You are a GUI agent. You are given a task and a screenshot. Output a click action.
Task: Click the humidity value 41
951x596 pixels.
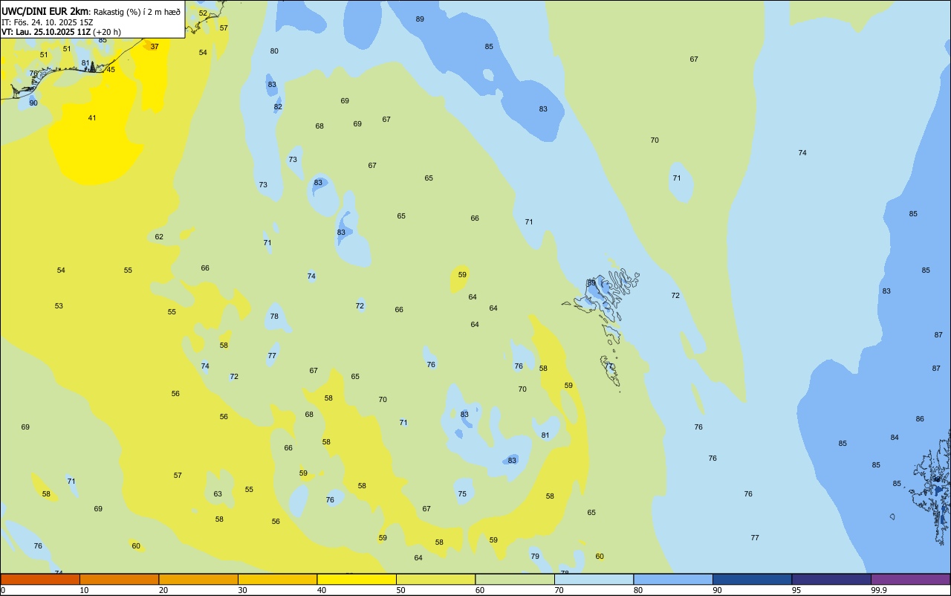pos(92,117)
